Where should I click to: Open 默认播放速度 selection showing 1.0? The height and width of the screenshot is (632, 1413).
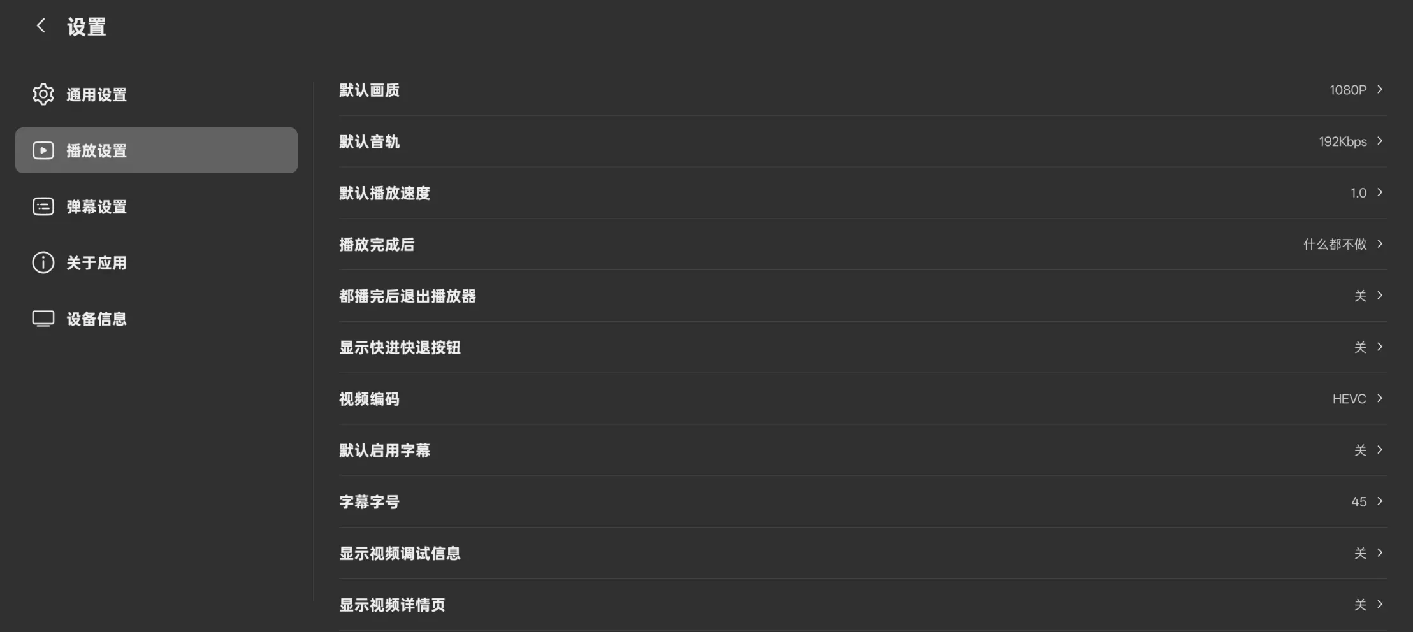click(x=862, y=193)
